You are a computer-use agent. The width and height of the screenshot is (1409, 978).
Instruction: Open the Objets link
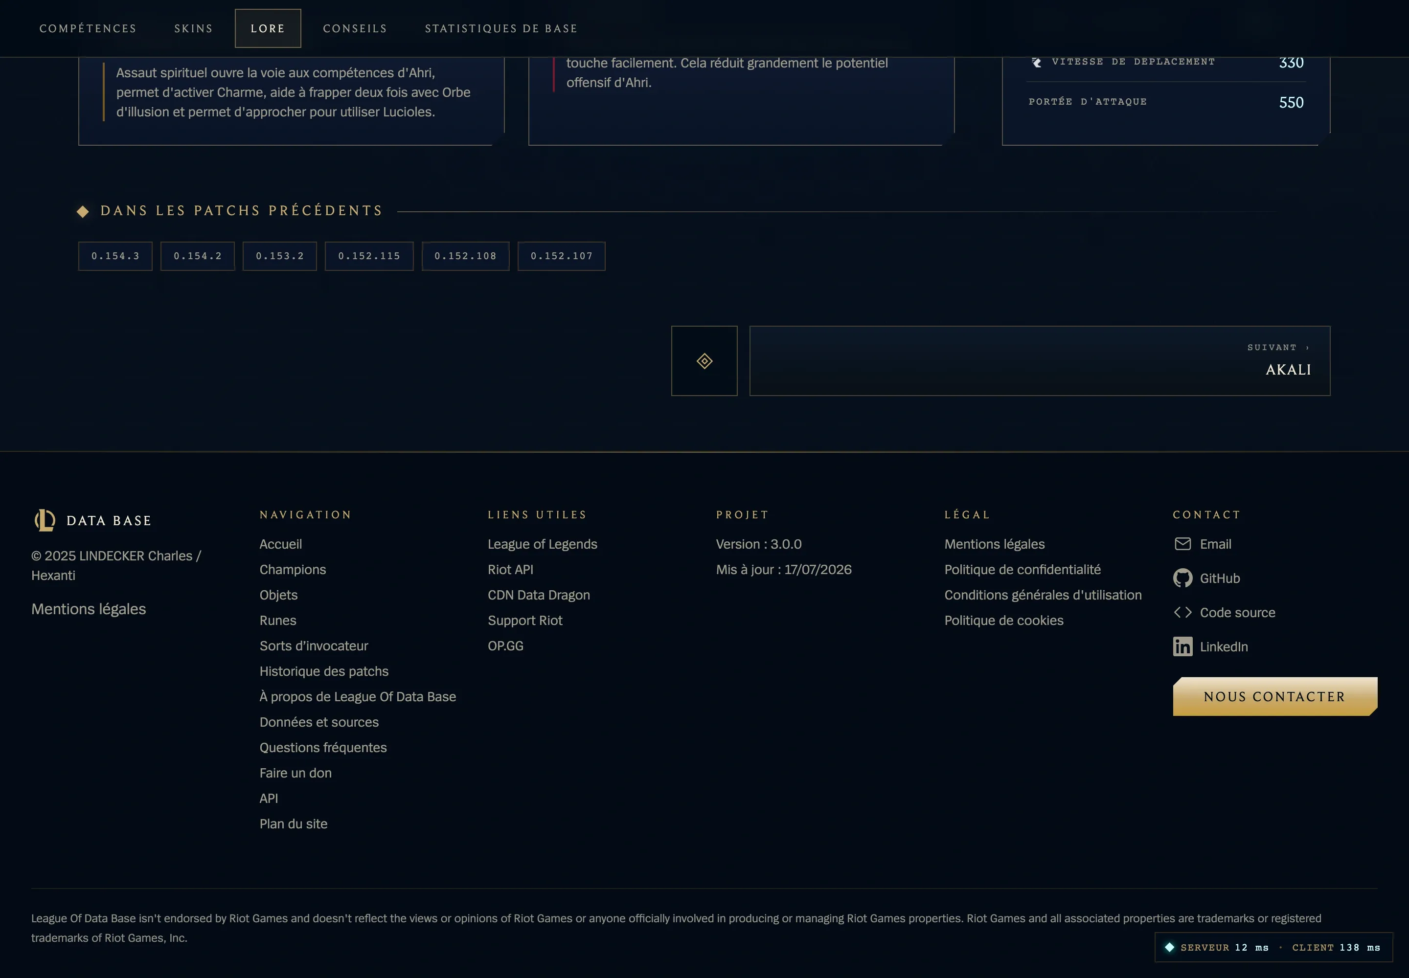tap(278, 595)
